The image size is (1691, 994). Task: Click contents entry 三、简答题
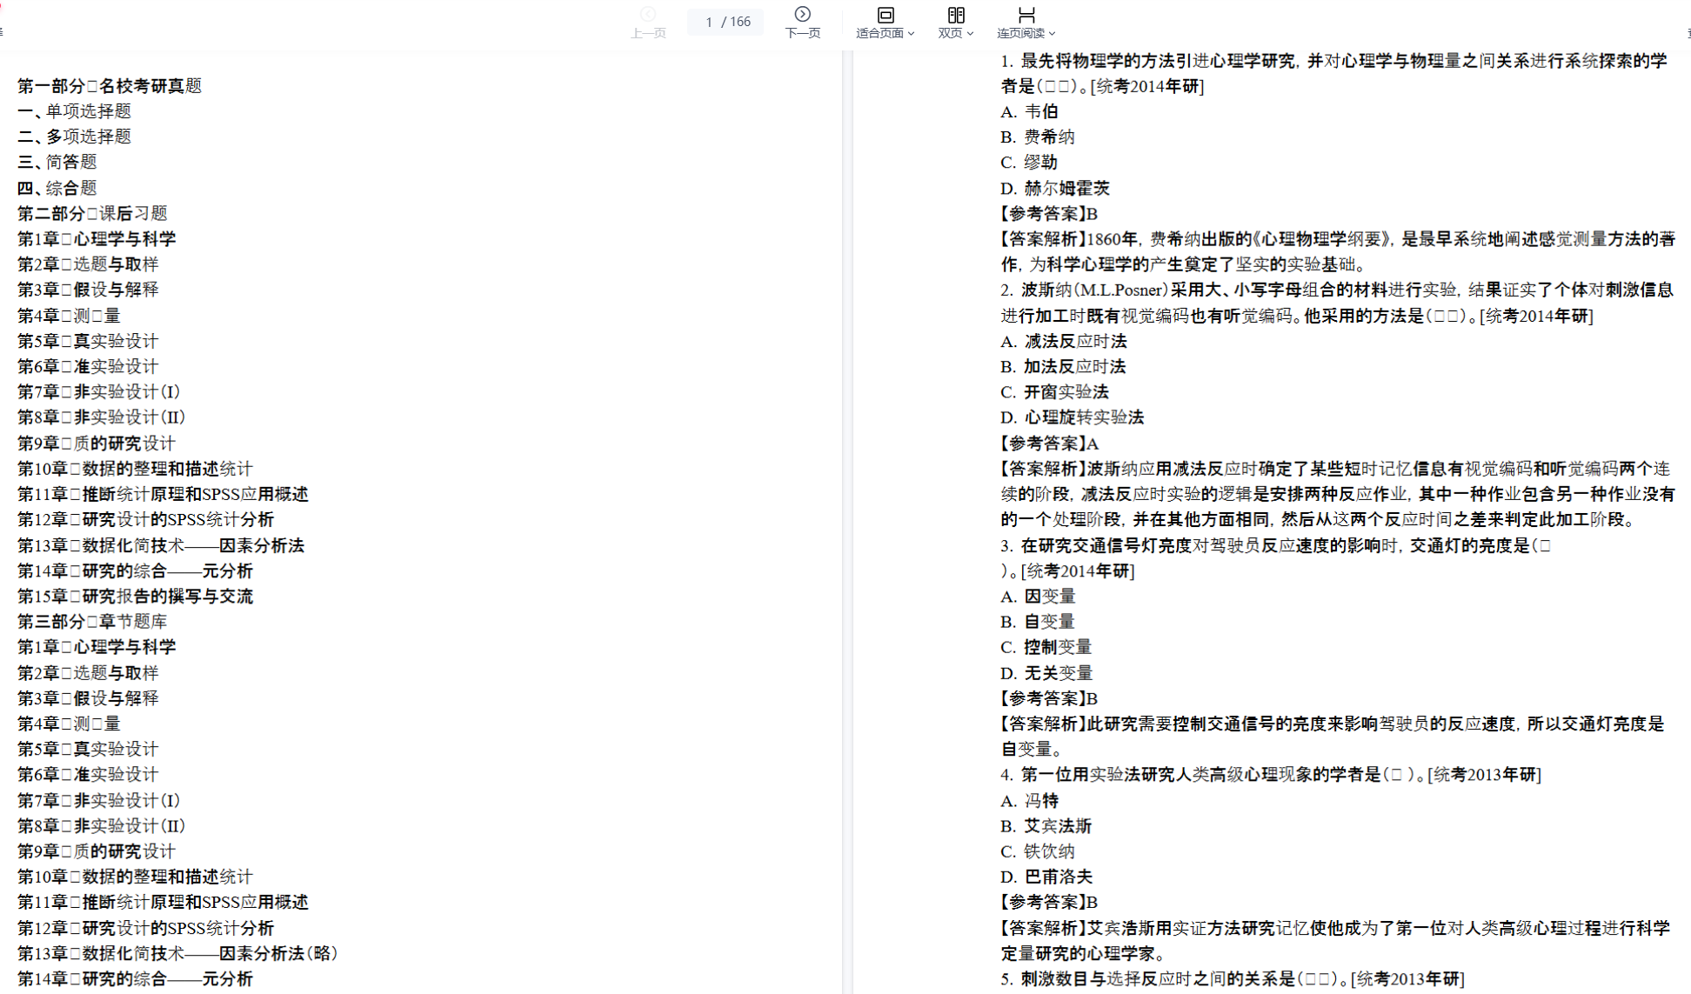point(57,162)
